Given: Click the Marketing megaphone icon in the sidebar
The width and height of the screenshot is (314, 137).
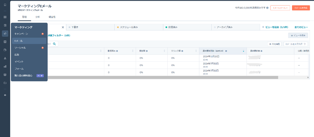Looking at the screenshot, I should click(5, 33).
